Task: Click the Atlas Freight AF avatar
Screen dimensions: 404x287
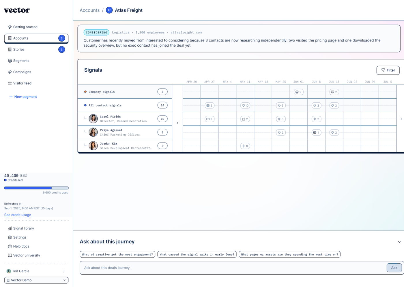Action: coord(109,10)
